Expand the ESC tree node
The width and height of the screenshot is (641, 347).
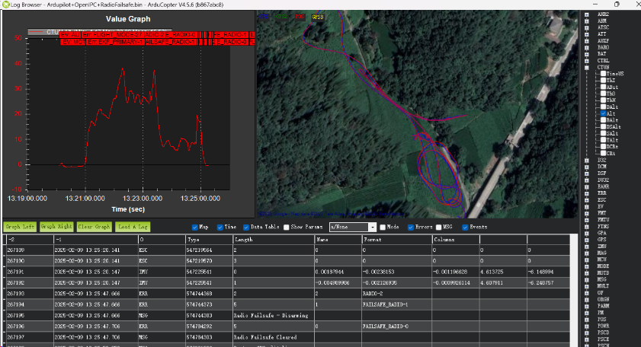(x=587, y=200)
